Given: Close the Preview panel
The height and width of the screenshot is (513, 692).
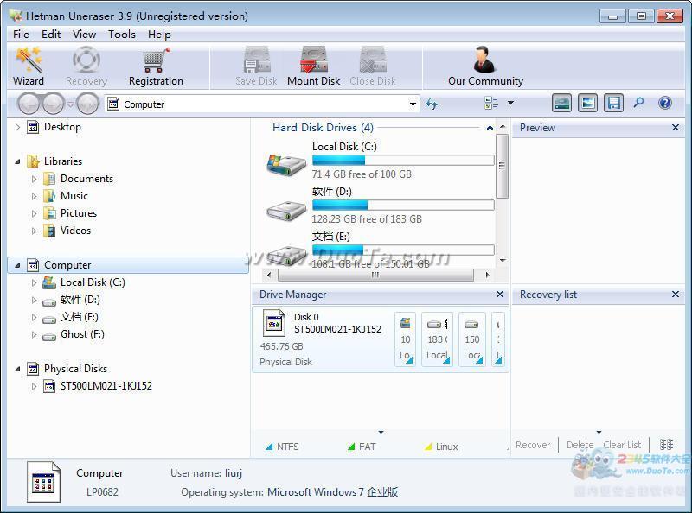Looking at the screenshot, I should [x=676, y=128].
